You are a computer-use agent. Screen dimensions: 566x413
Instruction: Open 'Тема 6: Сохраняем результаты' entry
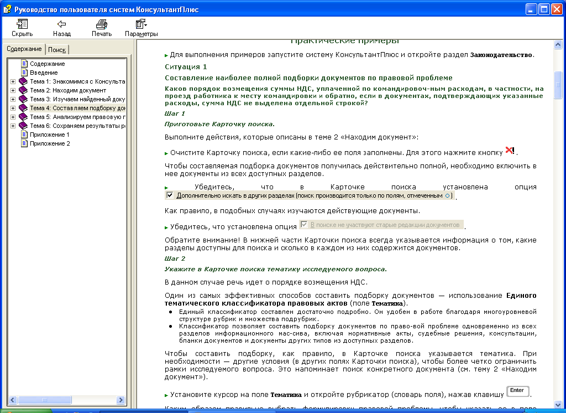click(77, 126)
